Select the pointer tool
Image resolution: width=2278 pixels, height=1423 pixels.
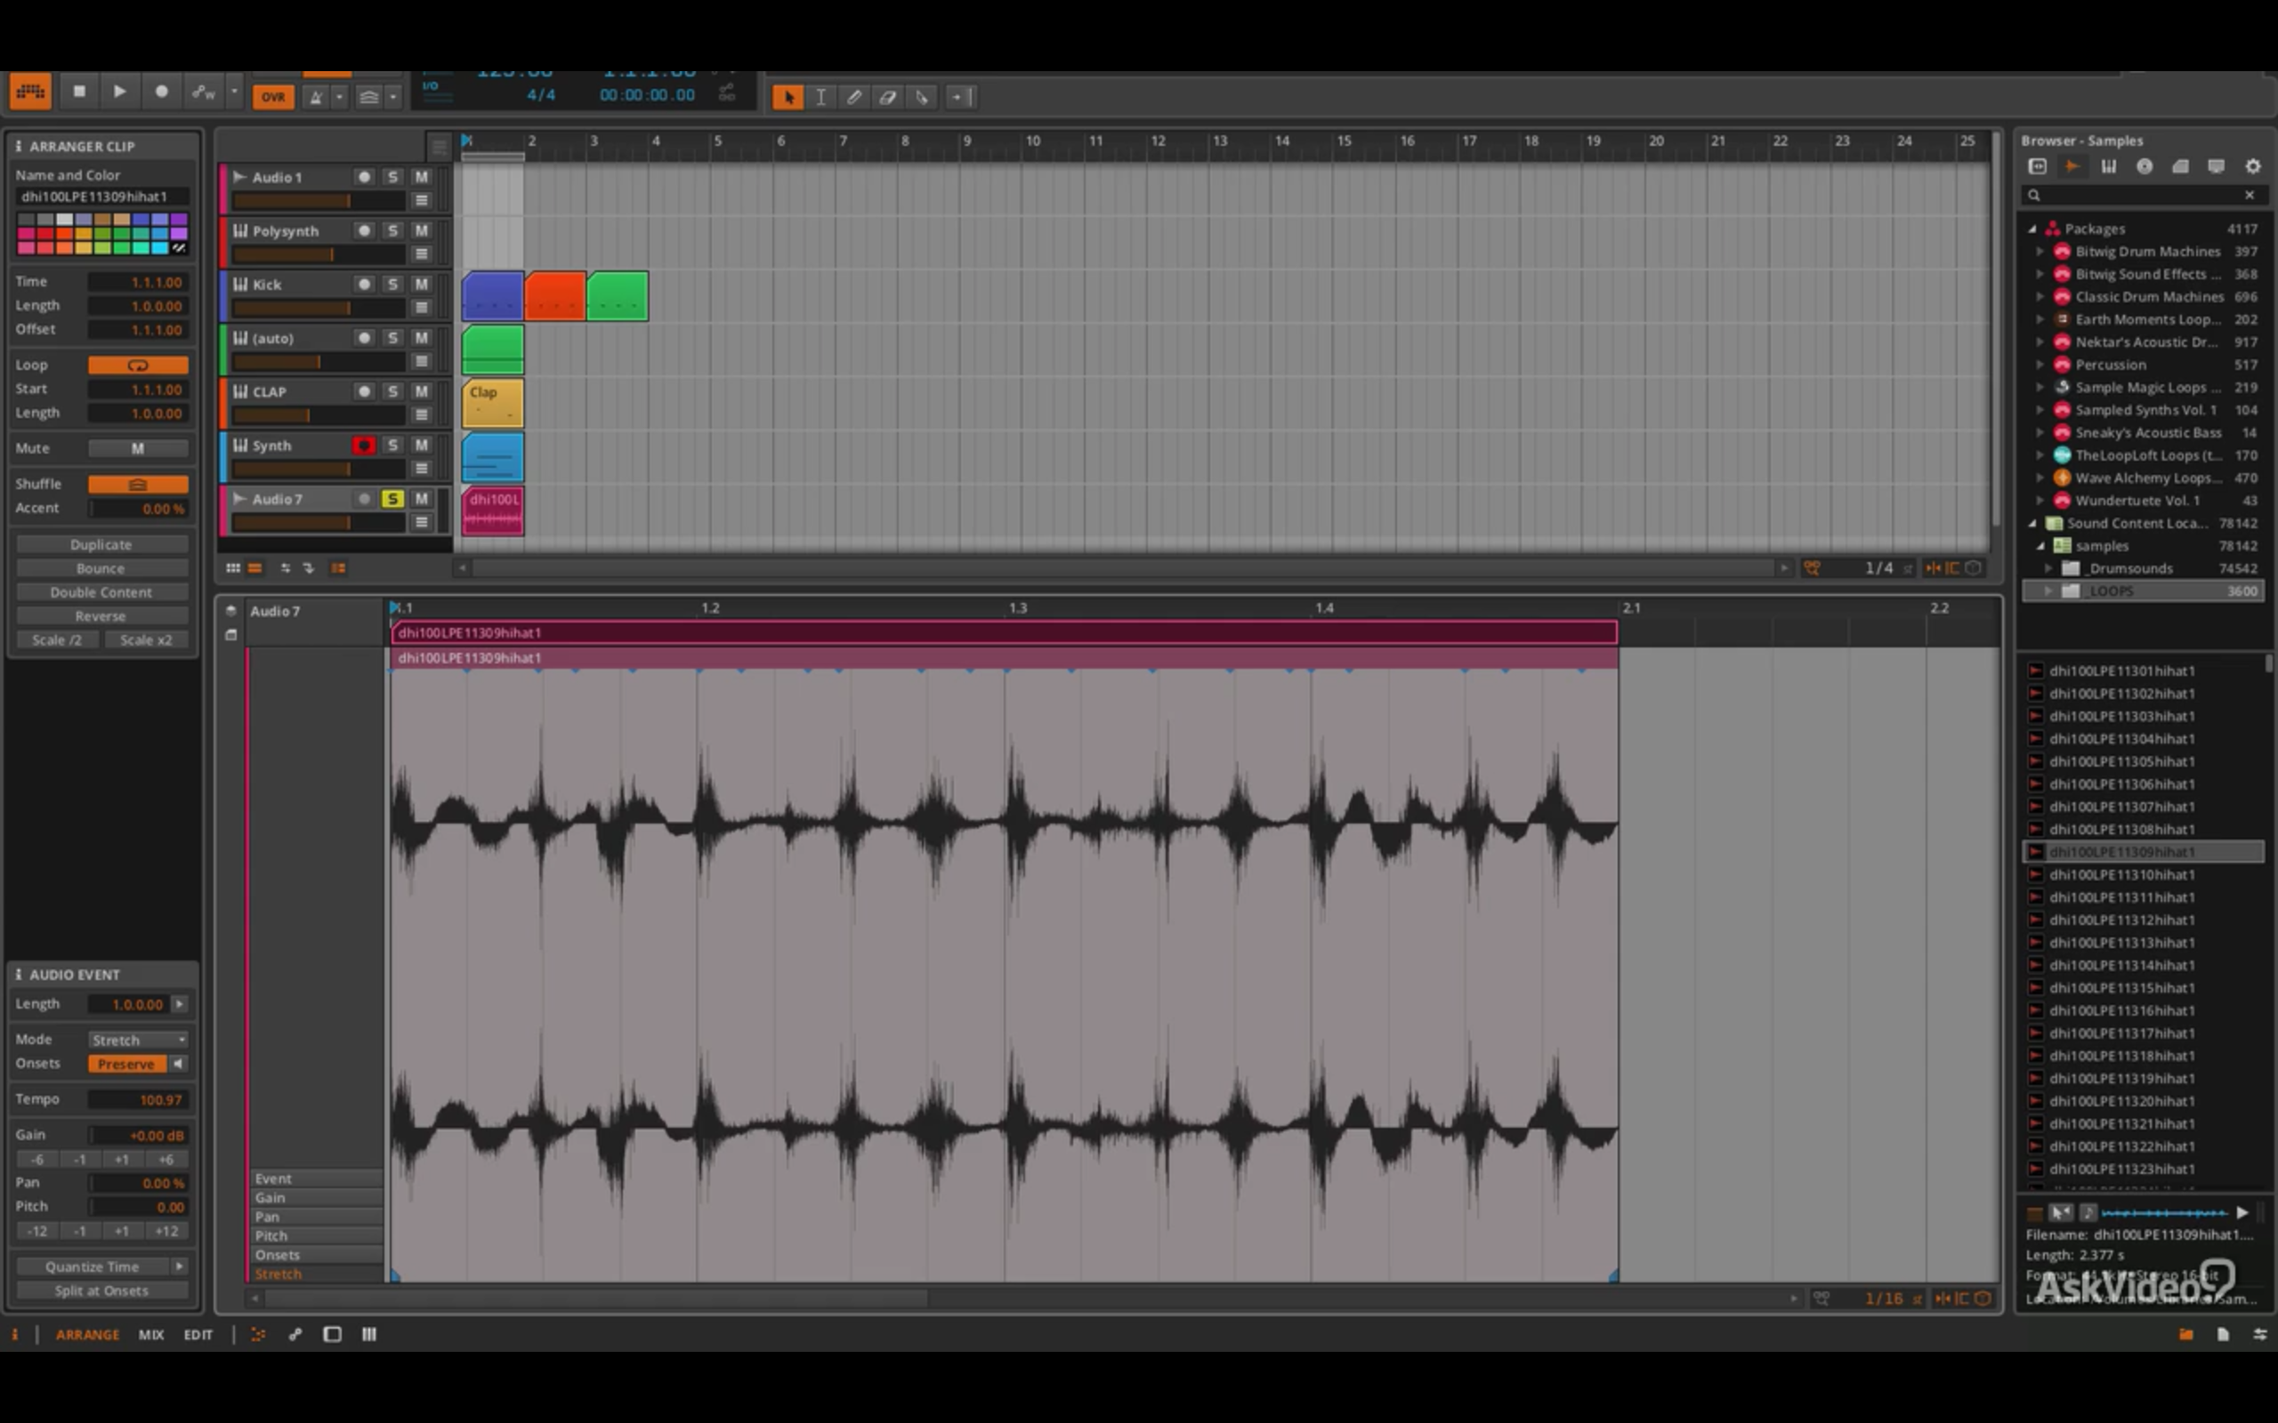click(x=788, y=97)
